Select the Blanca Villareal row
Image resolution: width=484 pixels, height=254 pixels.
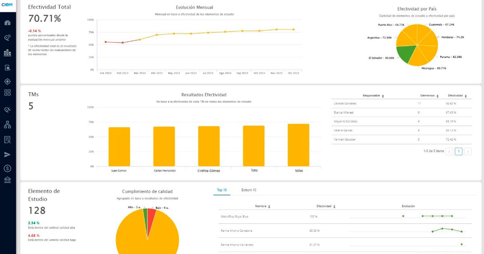click(401, 112)
